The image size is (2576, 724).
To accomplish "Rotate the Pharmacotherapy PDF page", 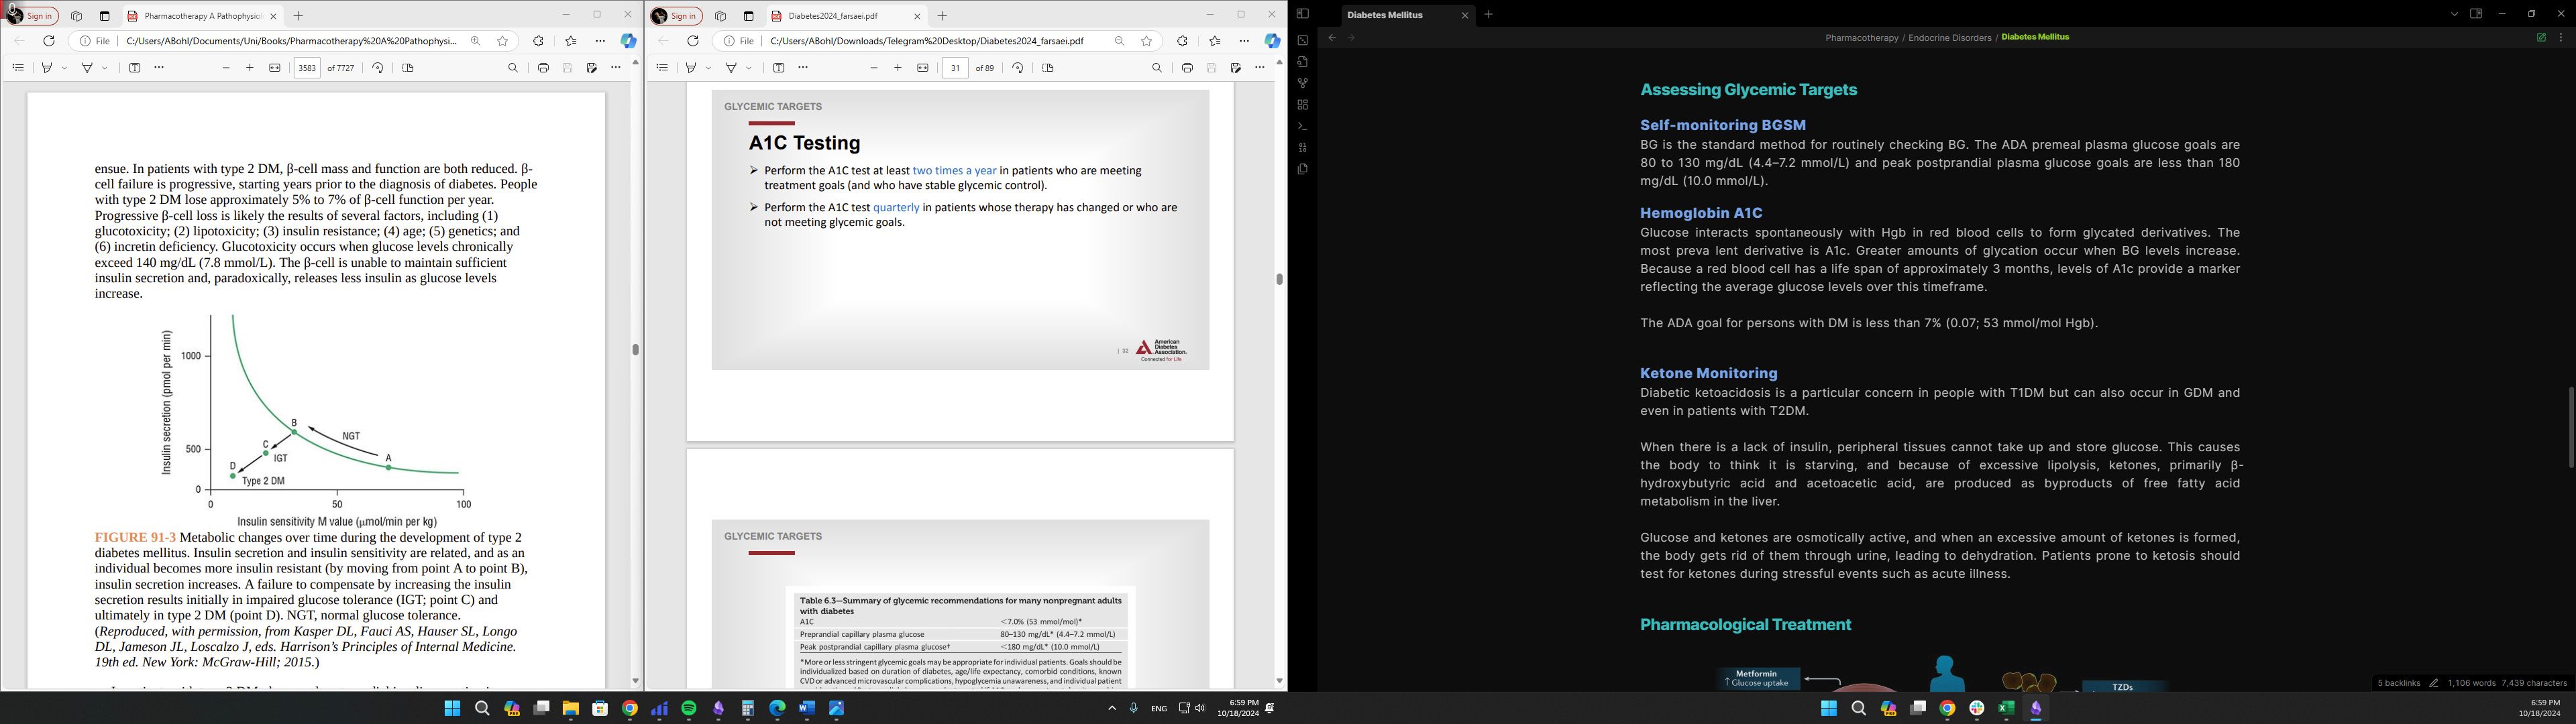I will click(x=378, y=68).
